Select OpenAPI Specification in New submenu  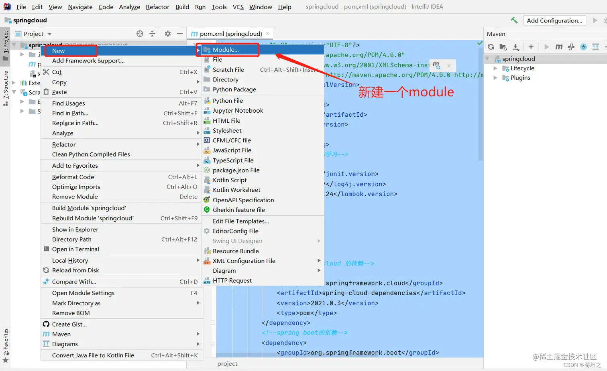[263, 200]
